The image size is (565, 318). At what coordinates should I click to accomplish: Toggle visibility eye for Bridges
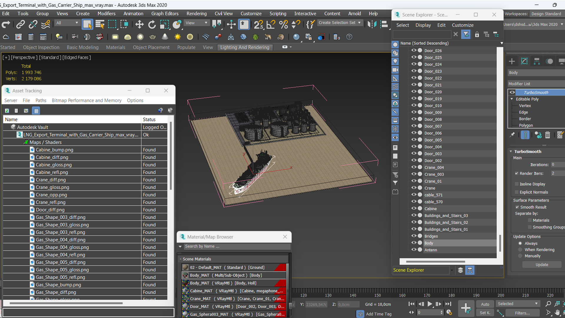pyautogui.click(x=414, y=236)
